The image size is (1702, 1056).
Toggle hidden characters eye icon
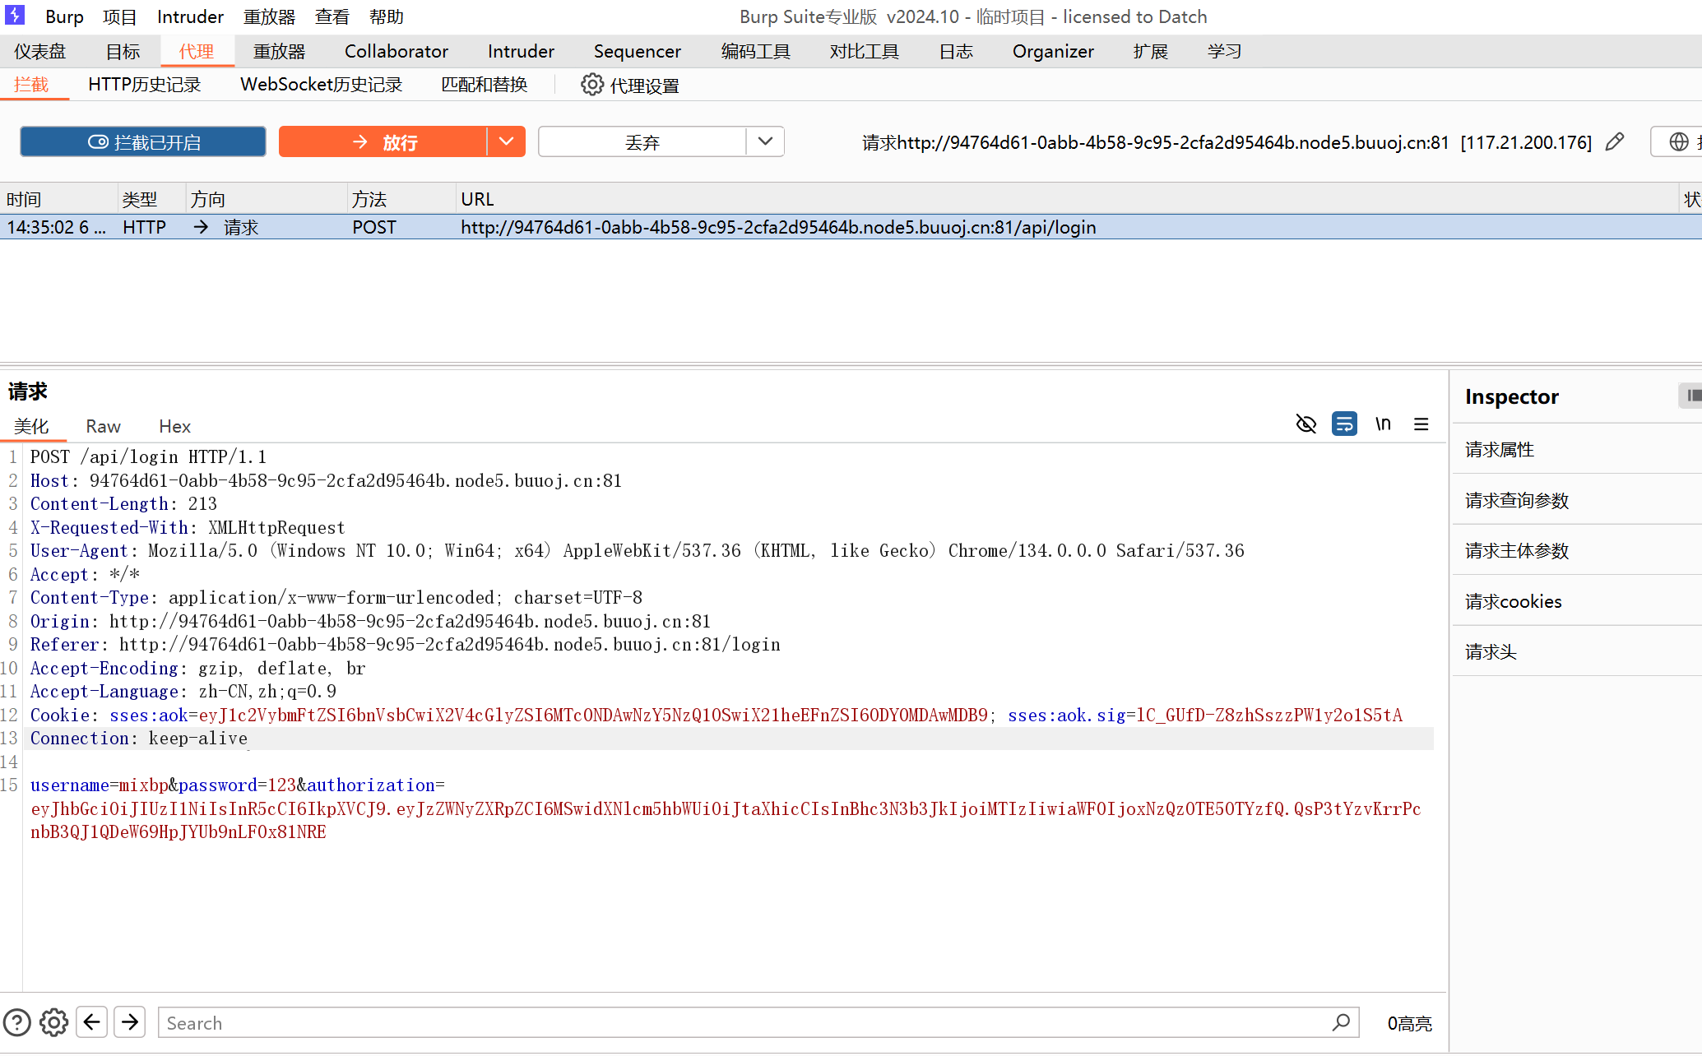coord(1305,424)
